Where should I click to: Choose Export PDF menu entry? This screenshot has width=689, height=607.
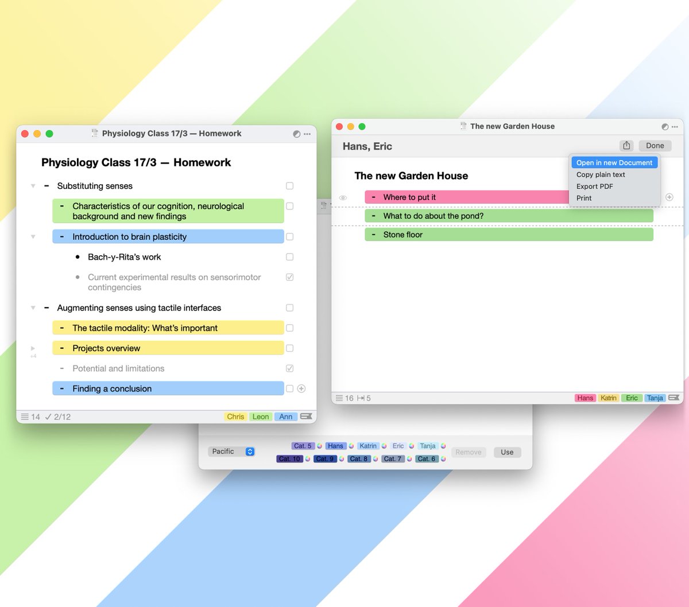[x=595, y=186]
